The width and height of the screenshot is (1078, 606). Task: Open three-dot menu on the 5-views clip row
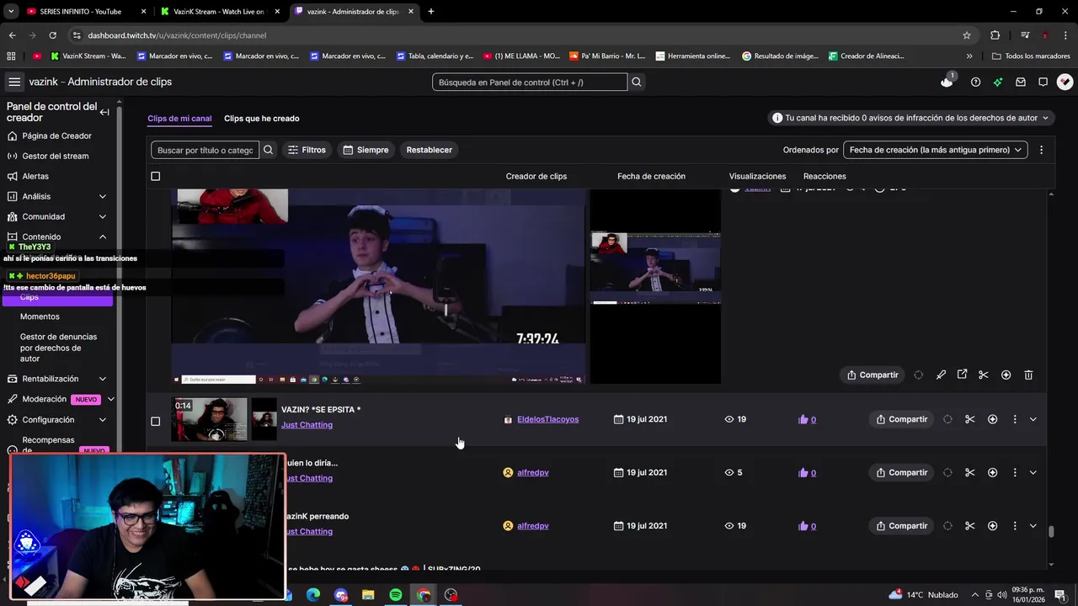[1014, 472]
